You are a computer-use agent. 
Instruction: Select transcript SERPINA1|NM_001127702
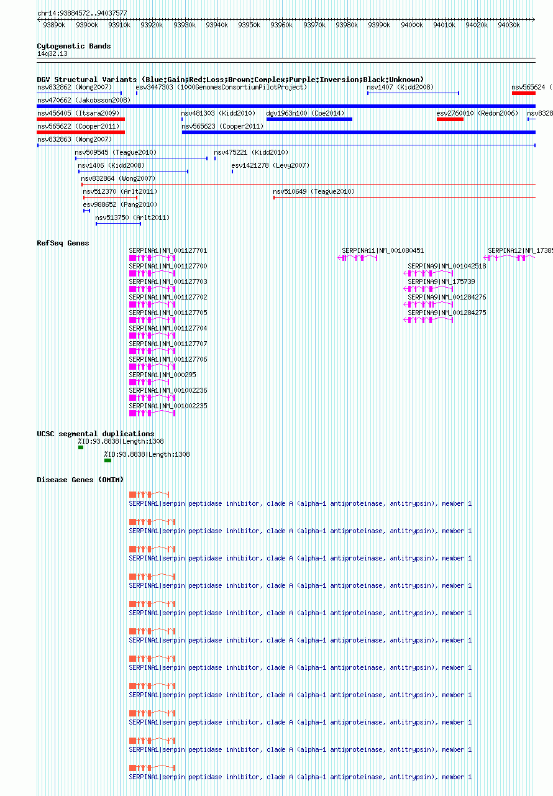point(168,298)
